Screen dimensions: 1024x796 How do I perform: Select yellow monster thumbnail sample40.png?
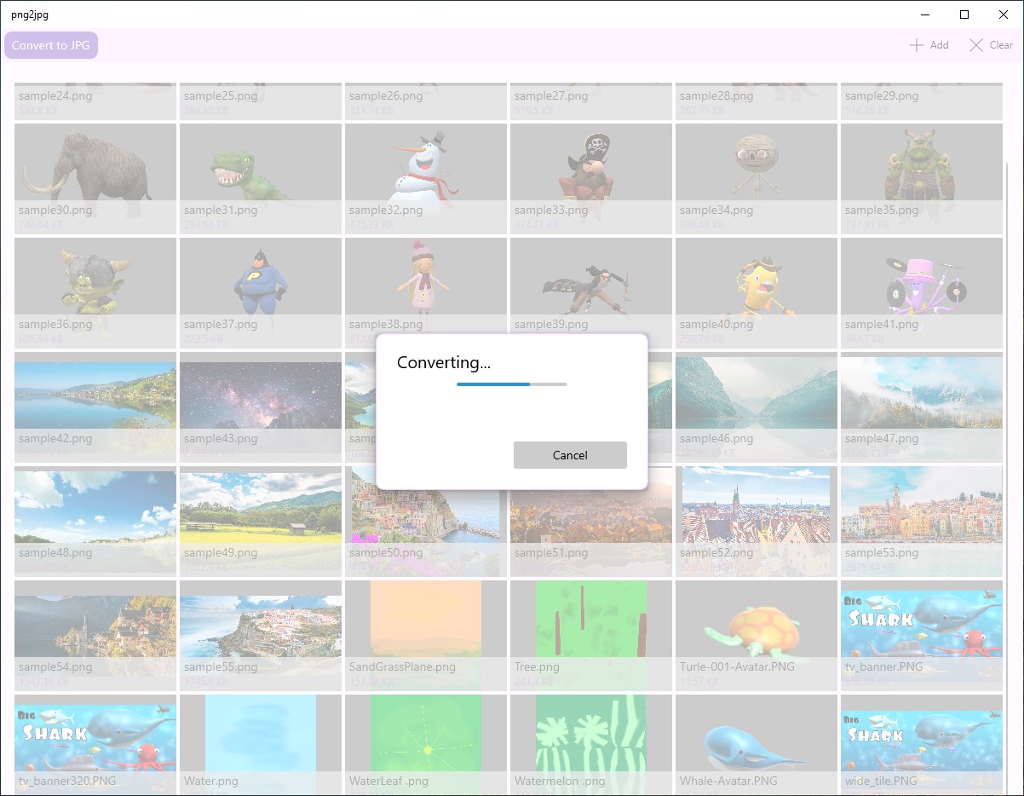tap(756, 292)
